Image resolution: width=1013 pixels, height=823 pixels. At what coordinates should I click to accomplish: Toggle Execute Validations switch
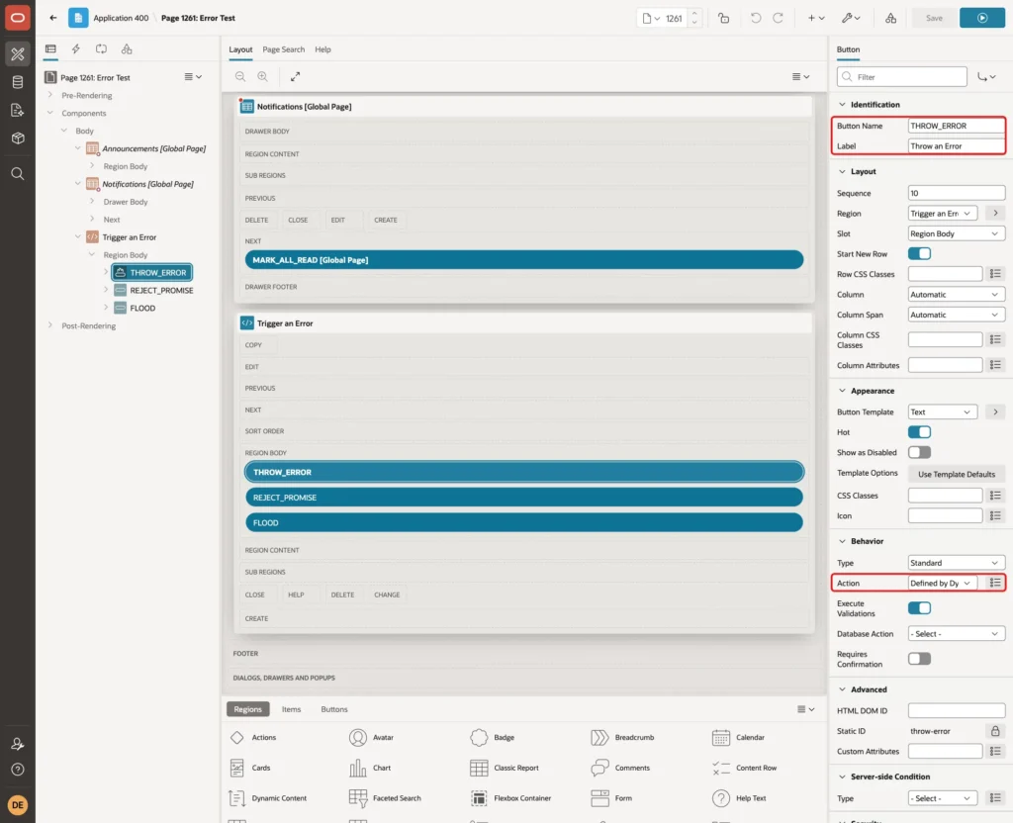(x=919, y=608)
